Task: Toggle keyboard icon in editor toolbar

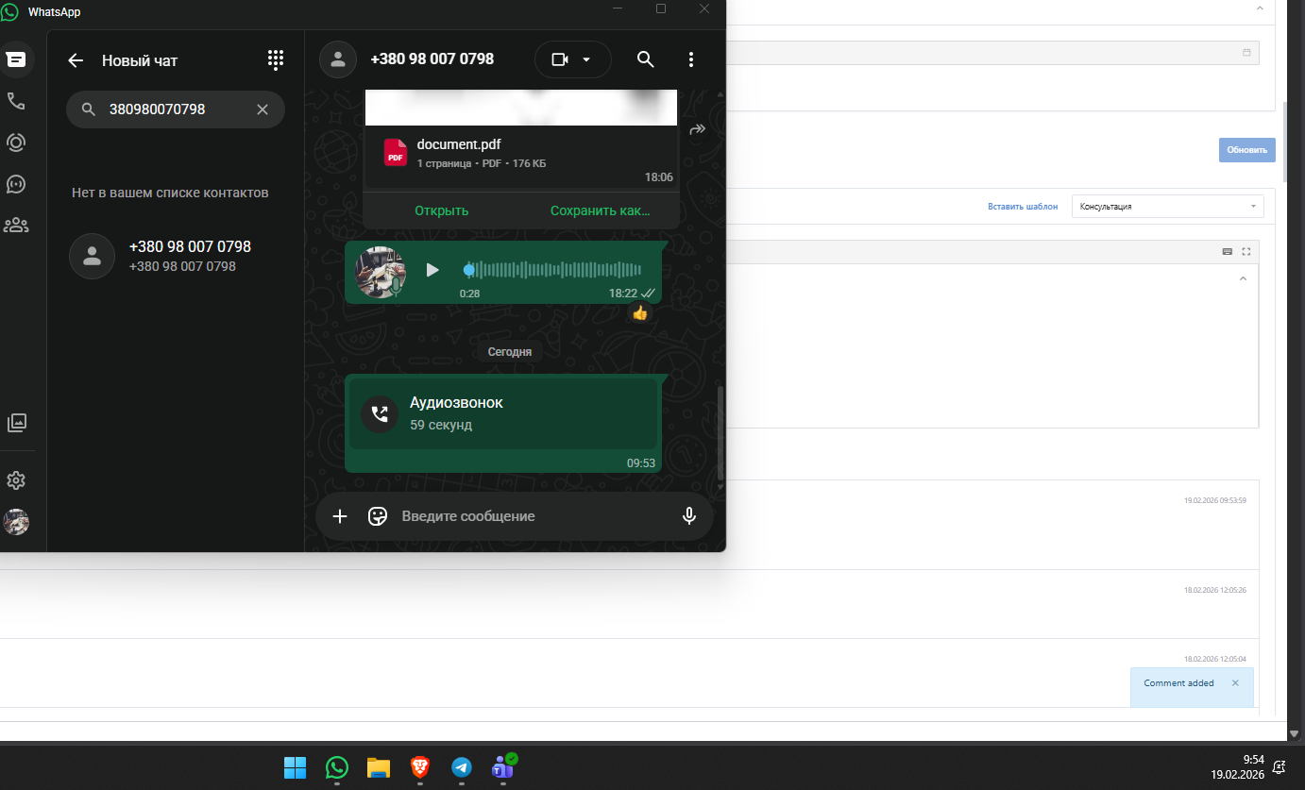Action: [1228, 251]
